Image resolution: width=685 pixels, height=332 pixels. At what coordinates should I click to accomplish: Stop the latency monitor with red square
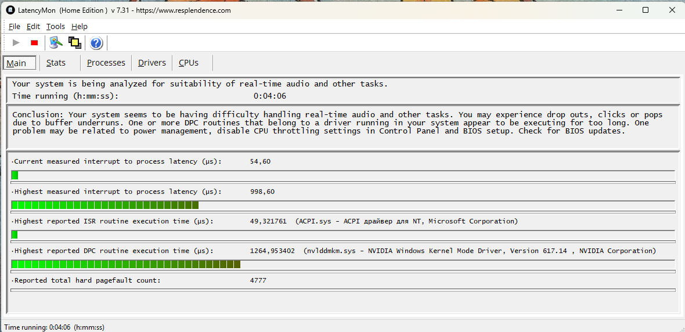[x=34, y=43]
